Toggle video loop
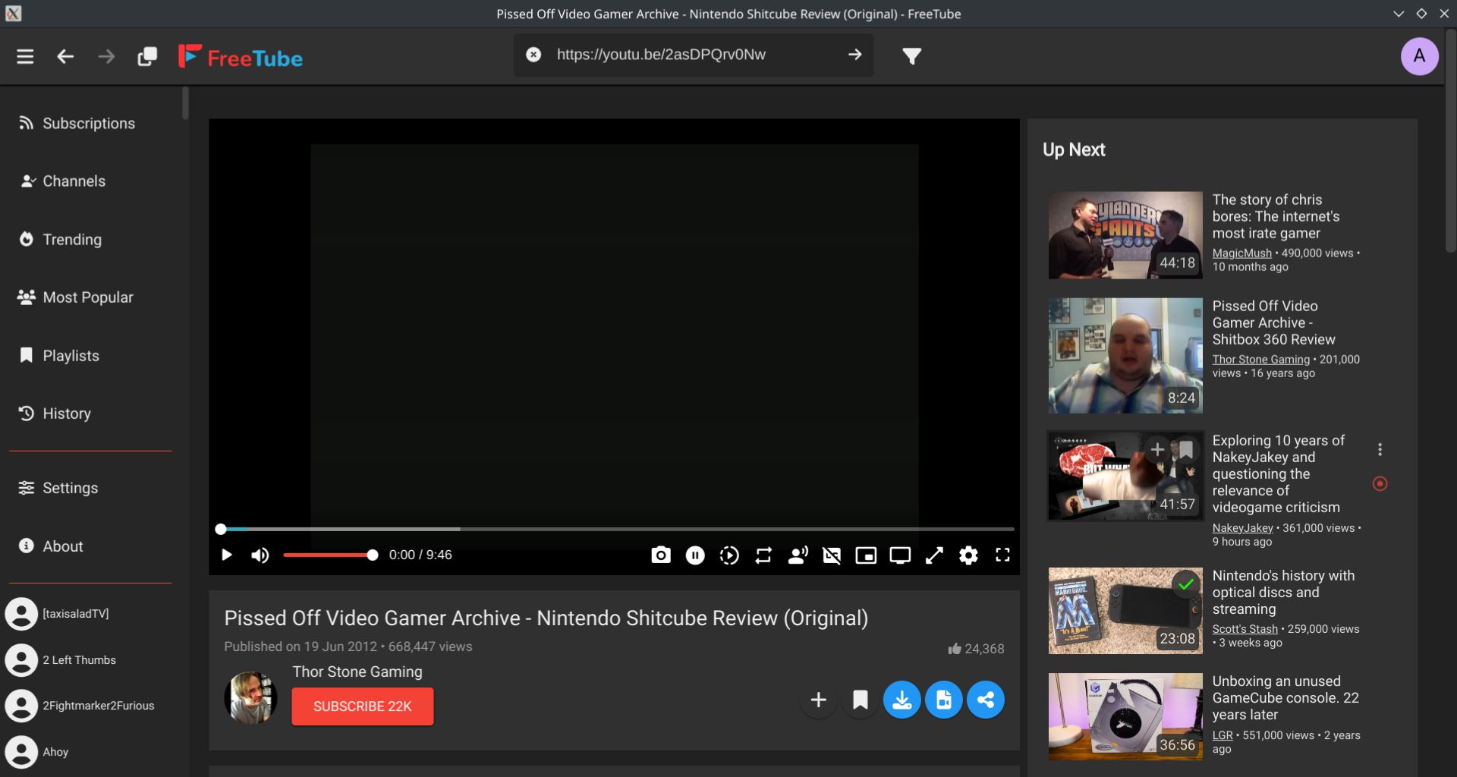Image resolution: width=1457 pixels, height=777 pixels. pyautogui.click(x=763, y=555)
